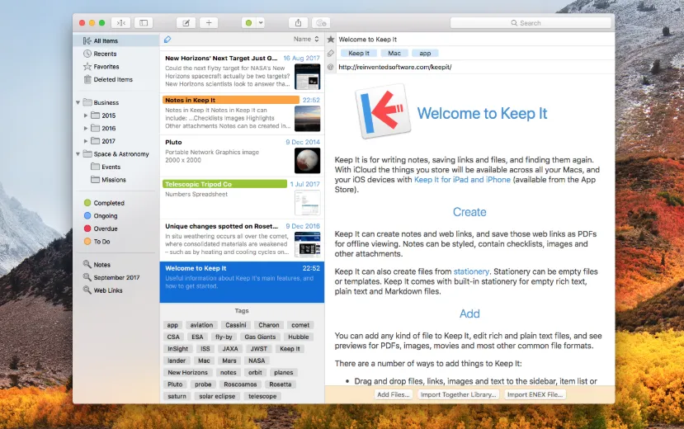Filter by the telescope tag

point(262,396)
